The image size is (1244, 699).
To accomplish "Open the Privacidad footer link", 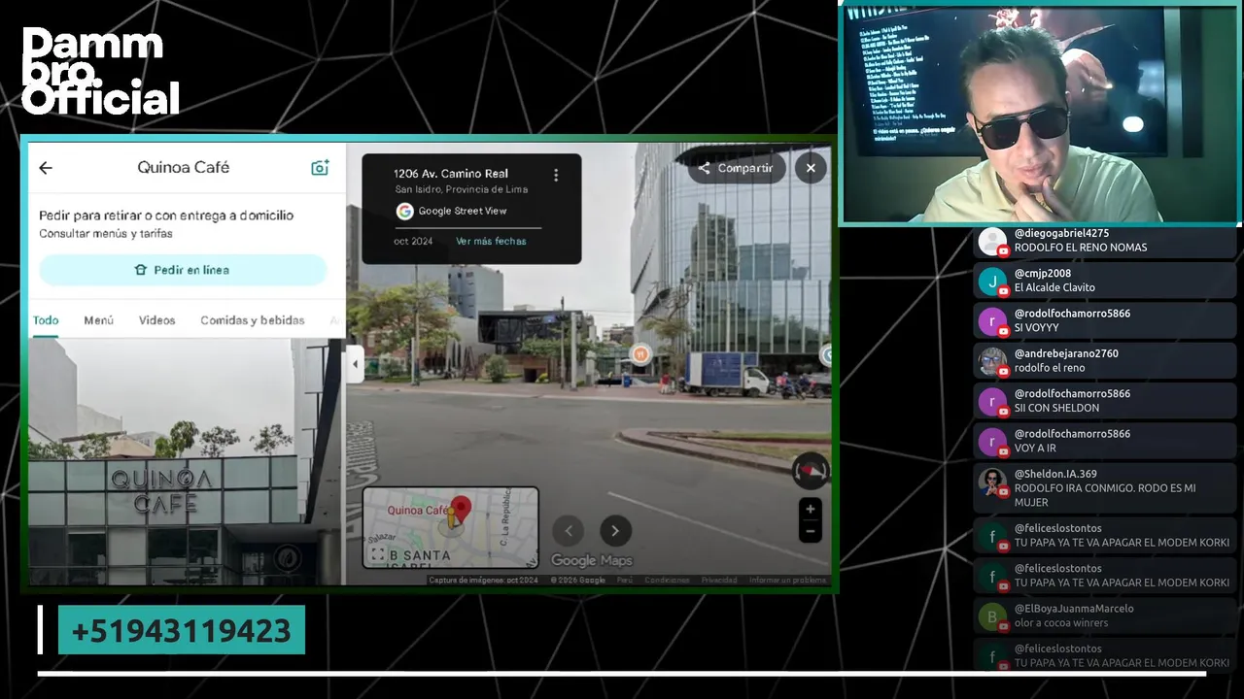I will click(719, 581).
